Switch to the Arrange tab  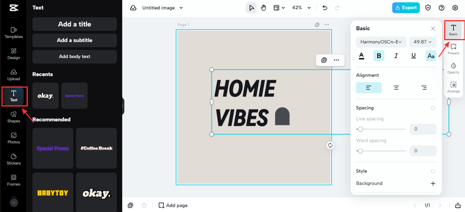[453, 87]
